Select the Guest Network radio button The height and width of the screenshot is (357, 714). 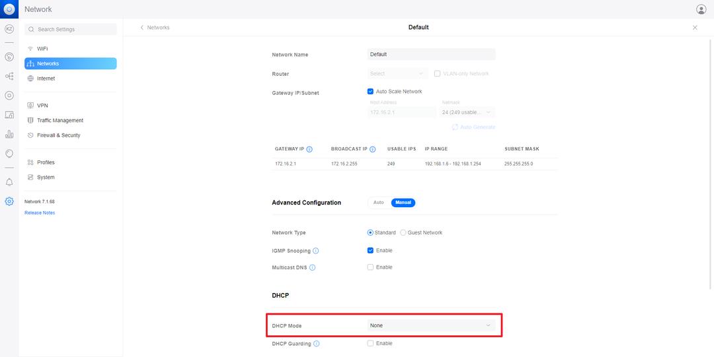pos(403,233)
